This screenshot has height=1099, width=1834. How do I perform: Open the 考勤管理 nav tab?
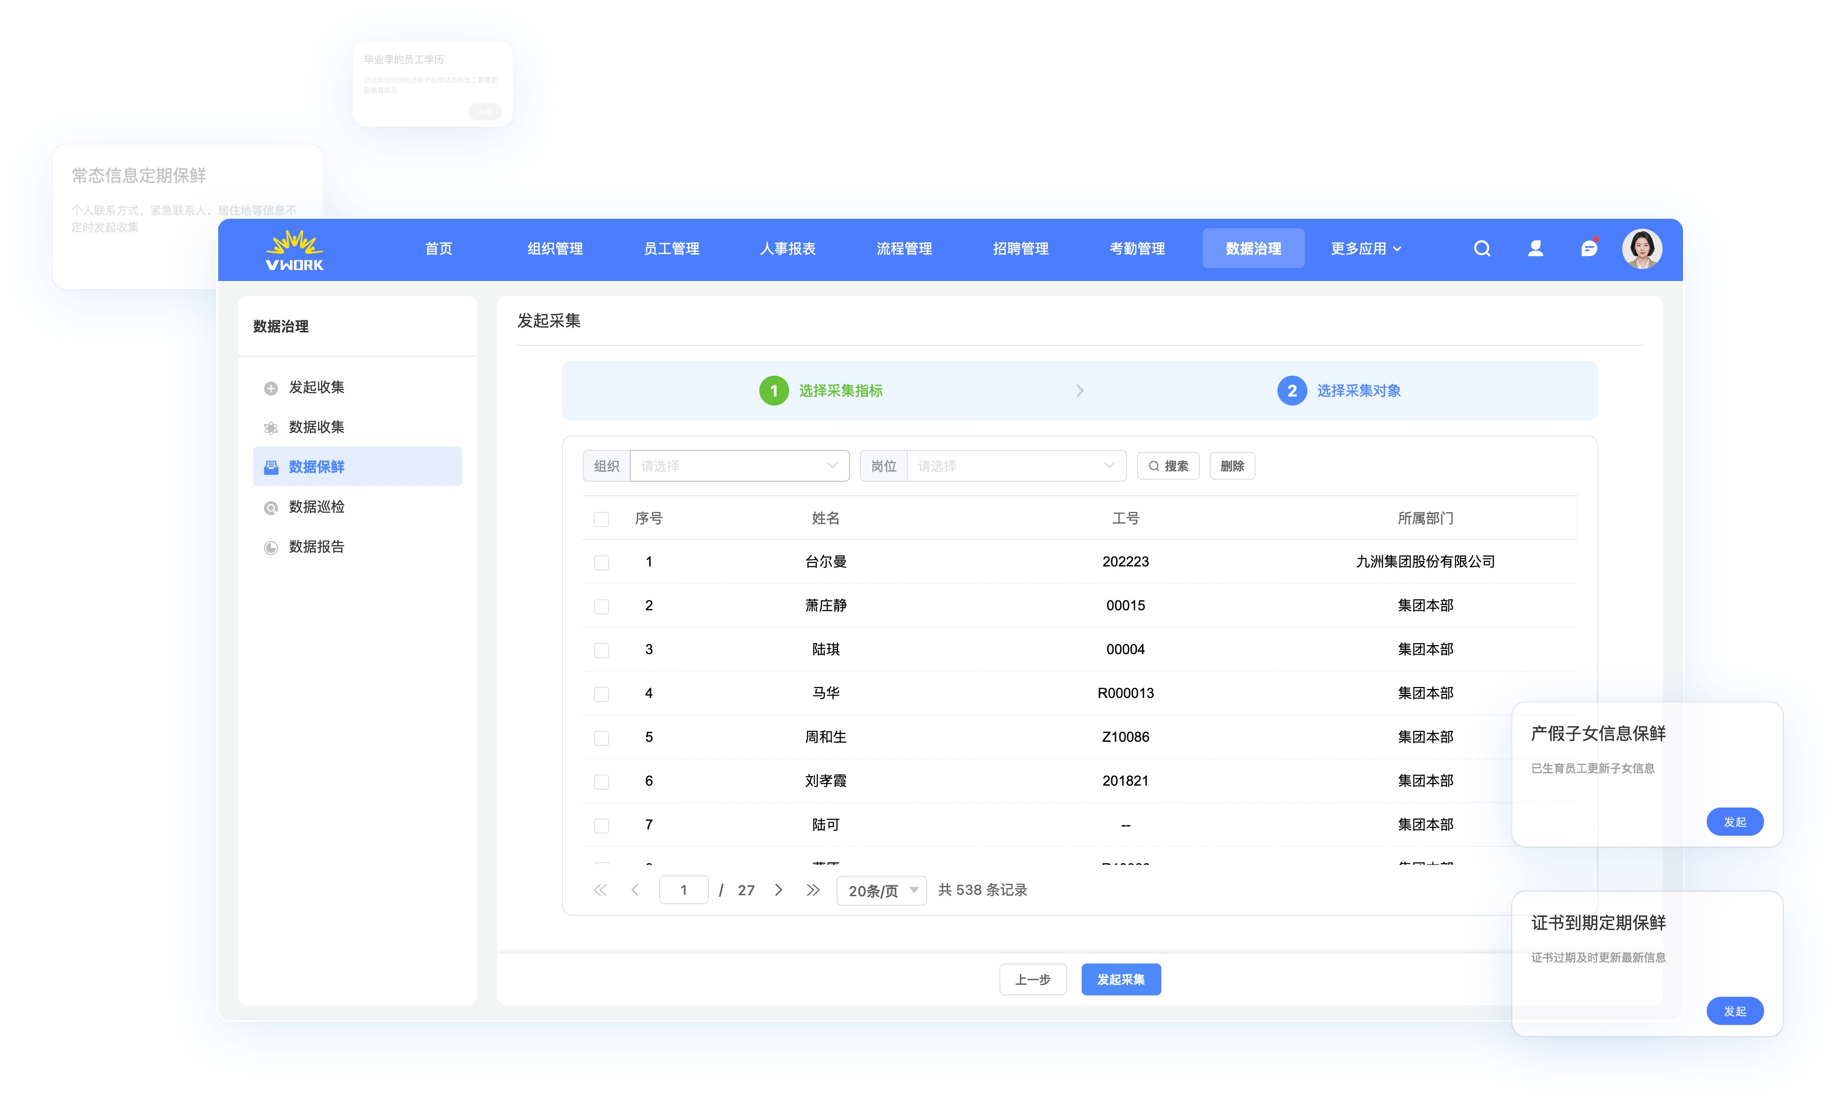1137,249
